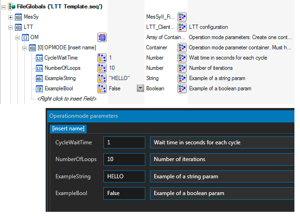Click the OPMODE Container flags icon
This screenshot has width=300, height=216.
182,47
